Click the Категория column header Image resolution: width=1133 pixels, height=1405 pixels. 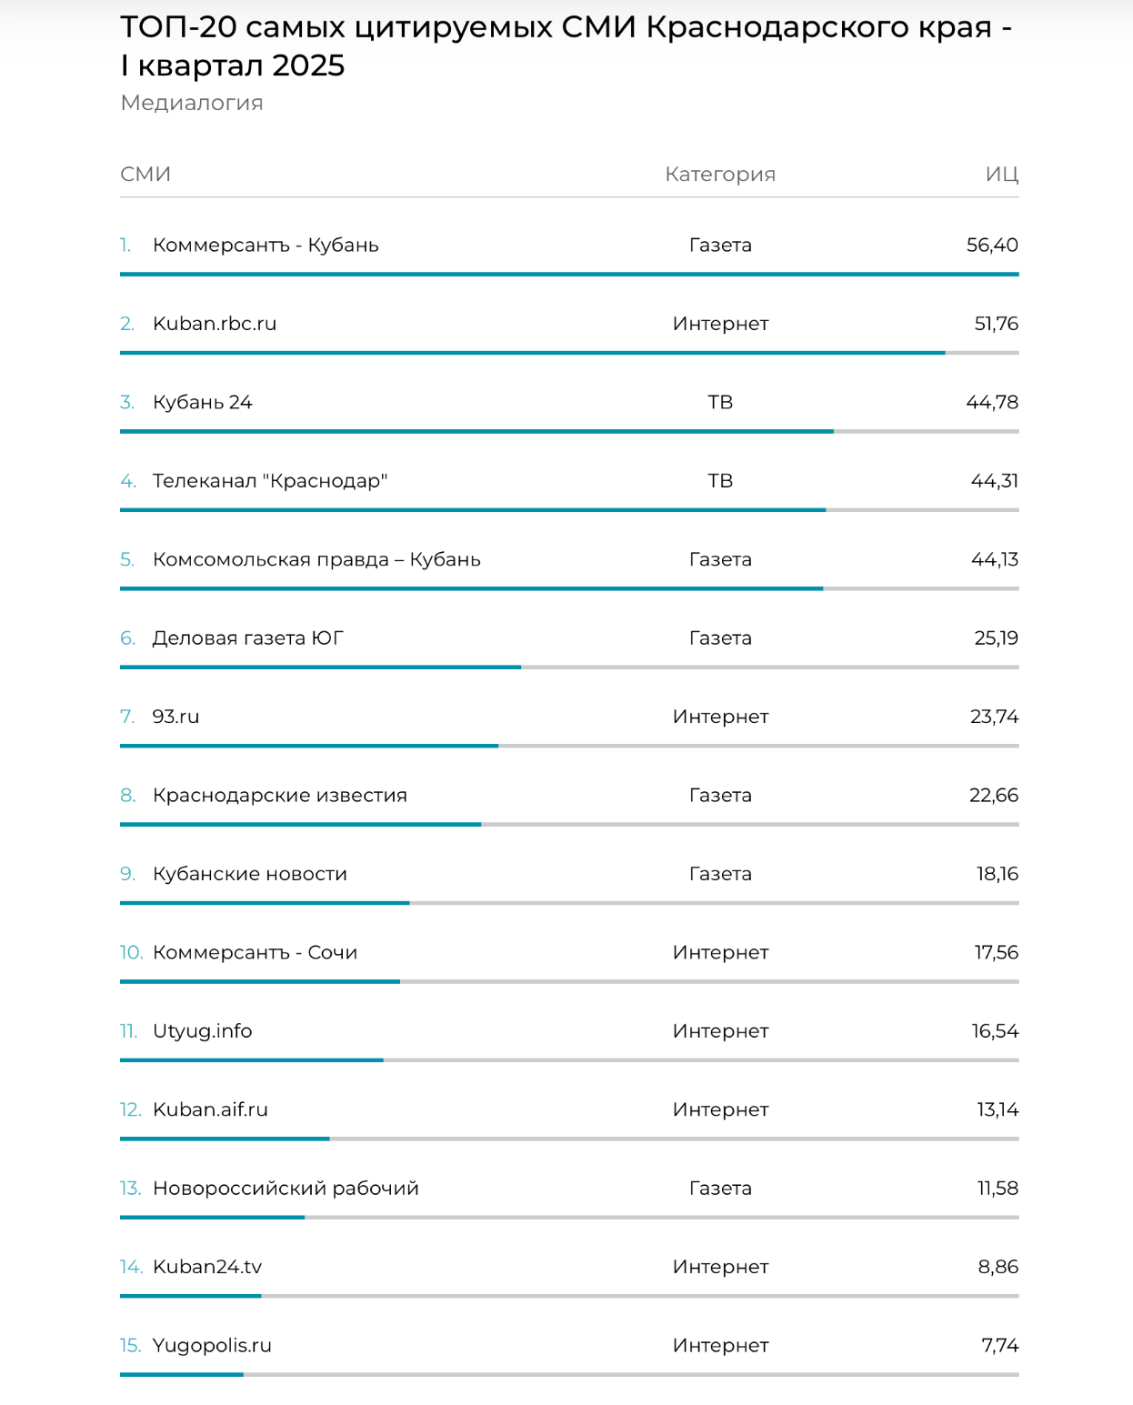point(720,174)
